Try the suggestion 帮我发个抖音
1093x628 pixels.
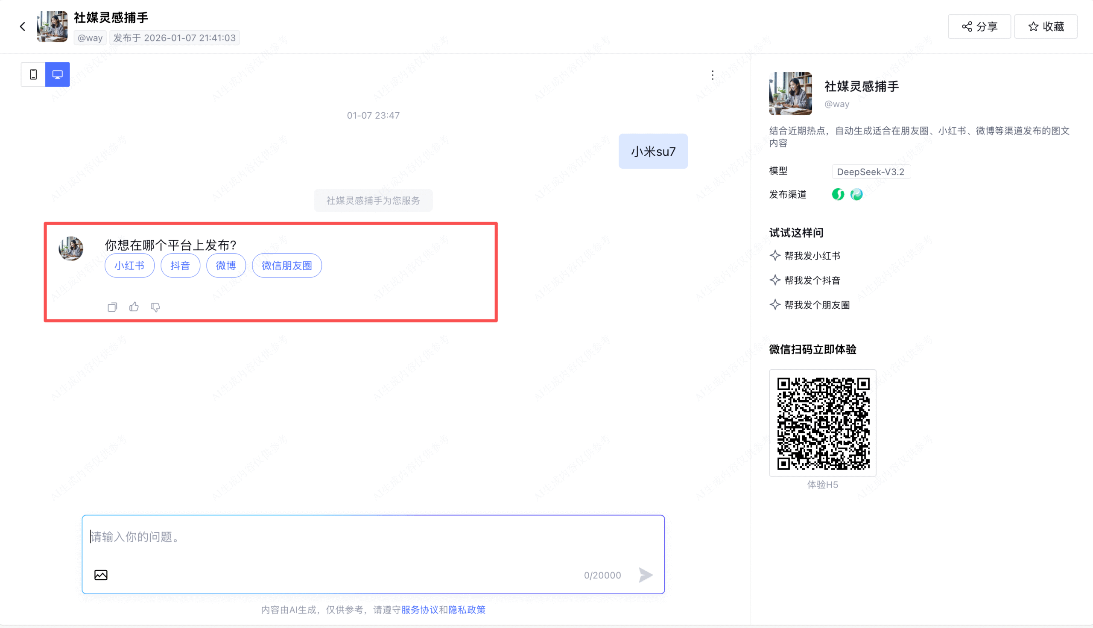point(812,280)
